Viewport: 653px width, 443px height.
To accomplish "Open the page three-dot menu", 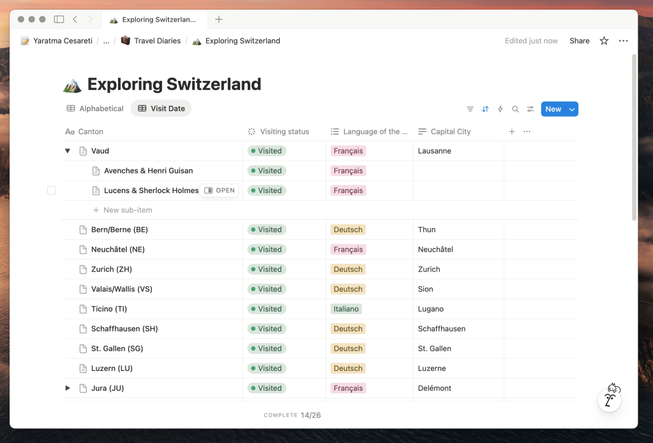I will click(624, 41).
